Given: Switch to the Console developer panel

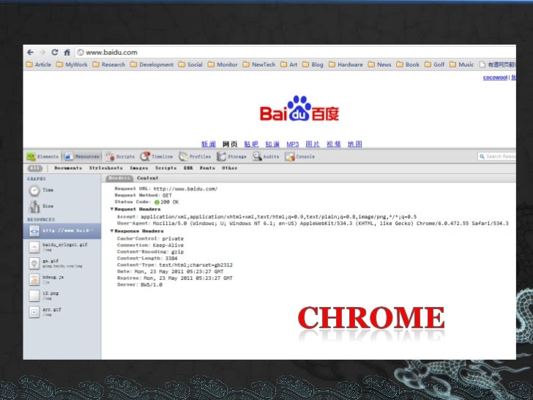Looking at the screenshot, I should point(300,157).
